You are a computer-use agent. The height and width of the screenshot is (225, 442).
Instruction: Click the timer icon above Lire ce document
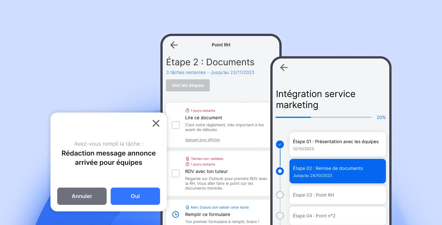click(x=187, y=111)
